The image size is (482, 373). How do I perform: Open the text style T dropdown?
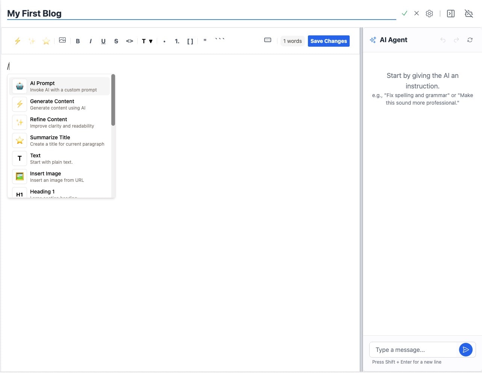tap(147, 41)
